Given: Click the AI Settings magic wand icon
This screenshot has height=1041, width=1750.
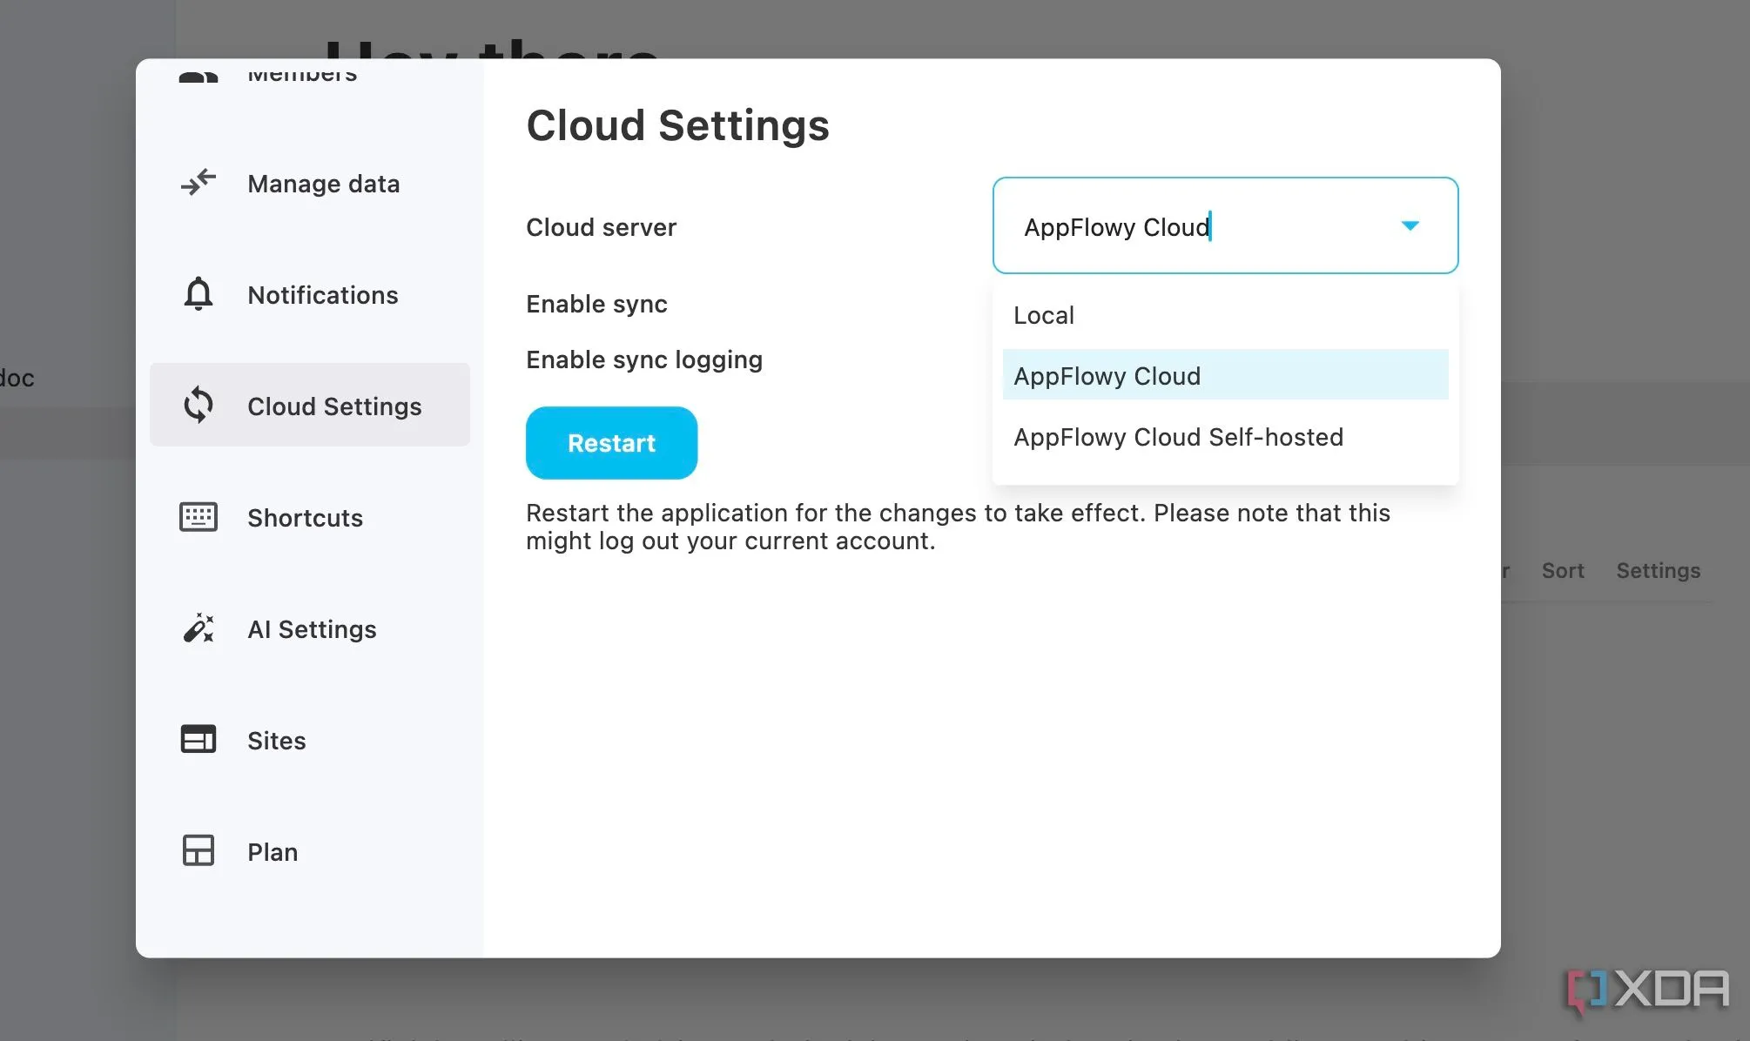Looking at the screenshot, I should [199, 628].
